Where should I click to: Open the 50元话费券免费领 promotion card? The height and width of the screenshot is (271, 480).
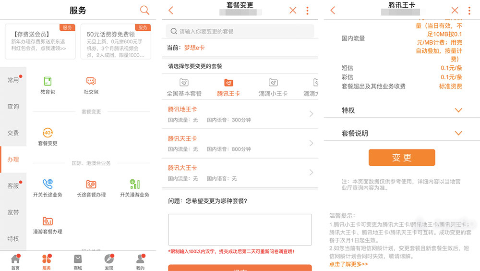click(x=116, y=41)
